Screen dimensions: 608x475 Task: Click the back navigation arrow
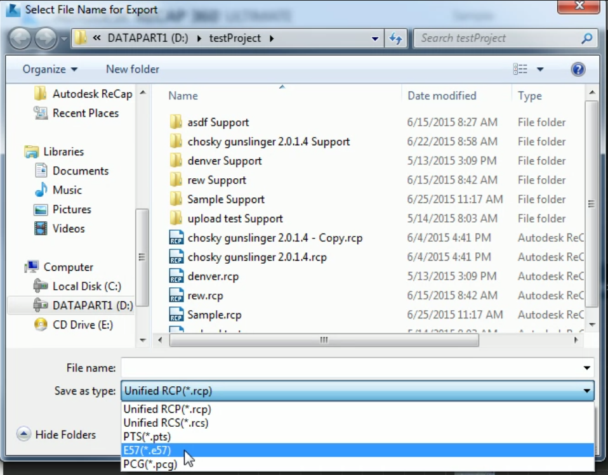(20, 38)
